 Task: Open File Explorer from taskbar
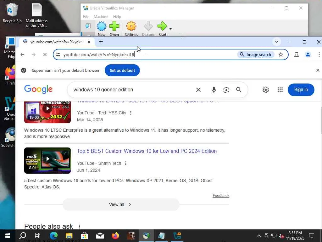coord(69,236)
